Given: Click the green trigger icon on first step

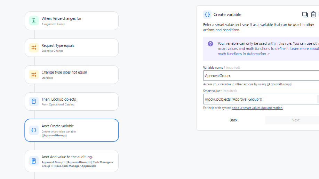Looking at the screenshot, I should (34, 21).
